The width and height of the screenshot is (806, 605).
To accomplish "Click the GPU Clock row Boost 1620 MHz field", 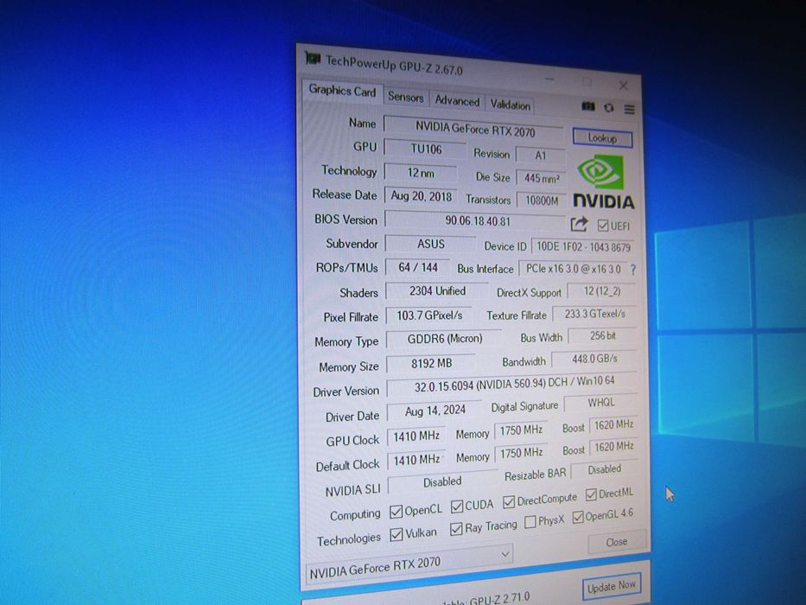I will (x=614, y=425).
